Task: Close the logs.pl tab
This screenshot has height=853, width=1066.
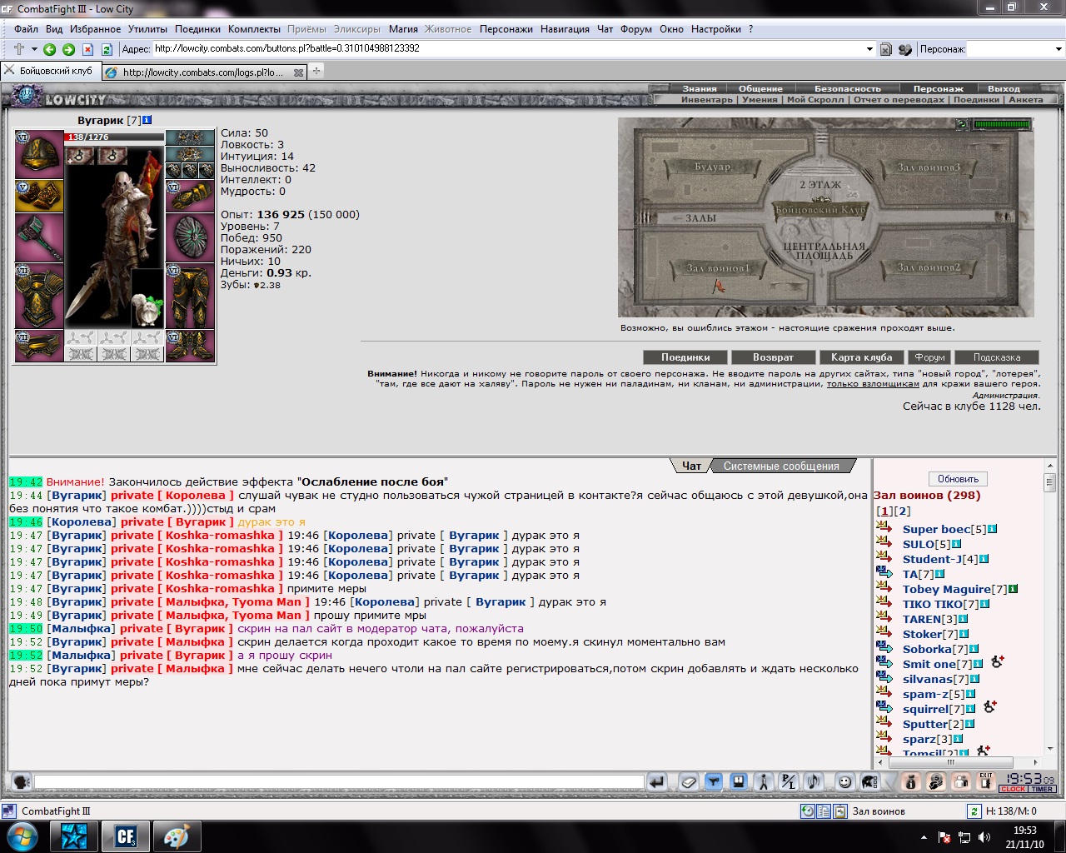Action: [298, 72]
